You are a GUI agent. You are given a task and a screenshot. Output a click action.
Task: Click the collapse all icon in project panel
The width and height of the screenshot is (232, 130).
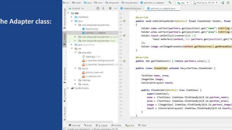103,8
